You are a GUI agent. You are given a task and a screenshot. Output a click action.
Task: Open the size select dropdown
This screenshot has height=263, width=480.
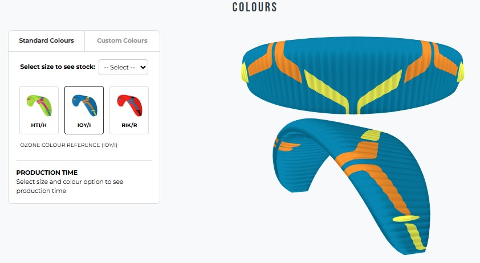point(123,67)
